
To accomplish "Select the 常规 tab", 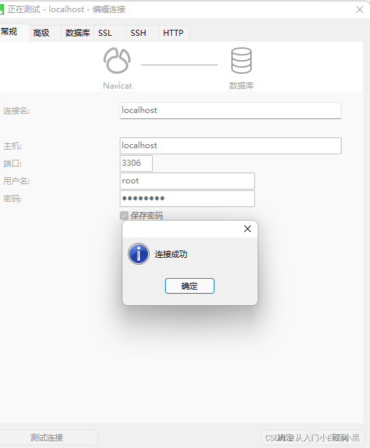I will click(x=9, y=32).
